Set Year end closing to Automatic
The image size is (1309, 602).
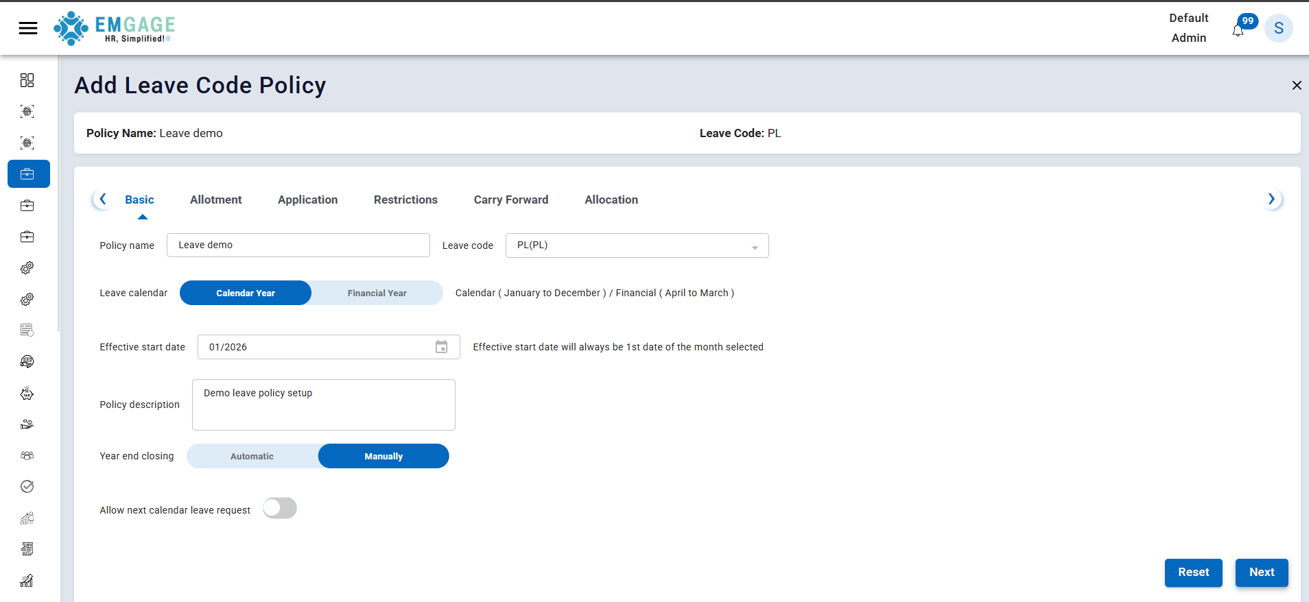pos(252,456)
